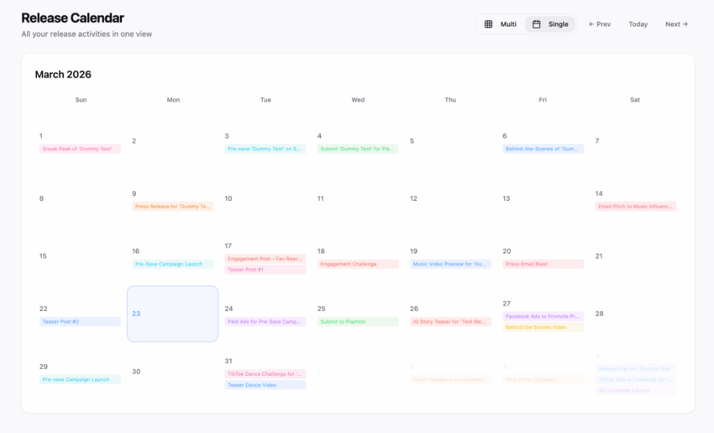
Task: Go to previous month with Prev
Action: [x=600, y=24]
